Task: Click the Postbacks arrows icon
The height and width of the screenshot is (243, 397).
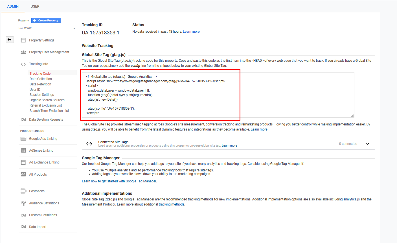Action: click(x=23, y=191)
